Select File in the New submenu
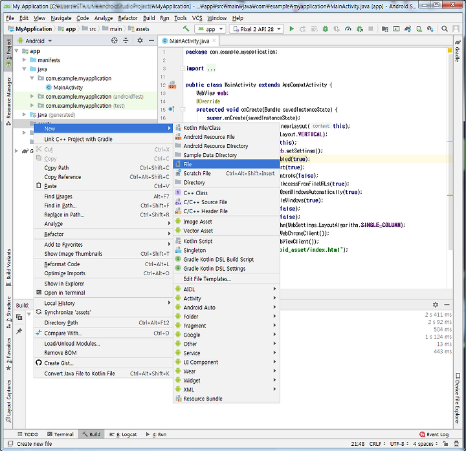This screenshot has height=451, width=466. (227, 164)
